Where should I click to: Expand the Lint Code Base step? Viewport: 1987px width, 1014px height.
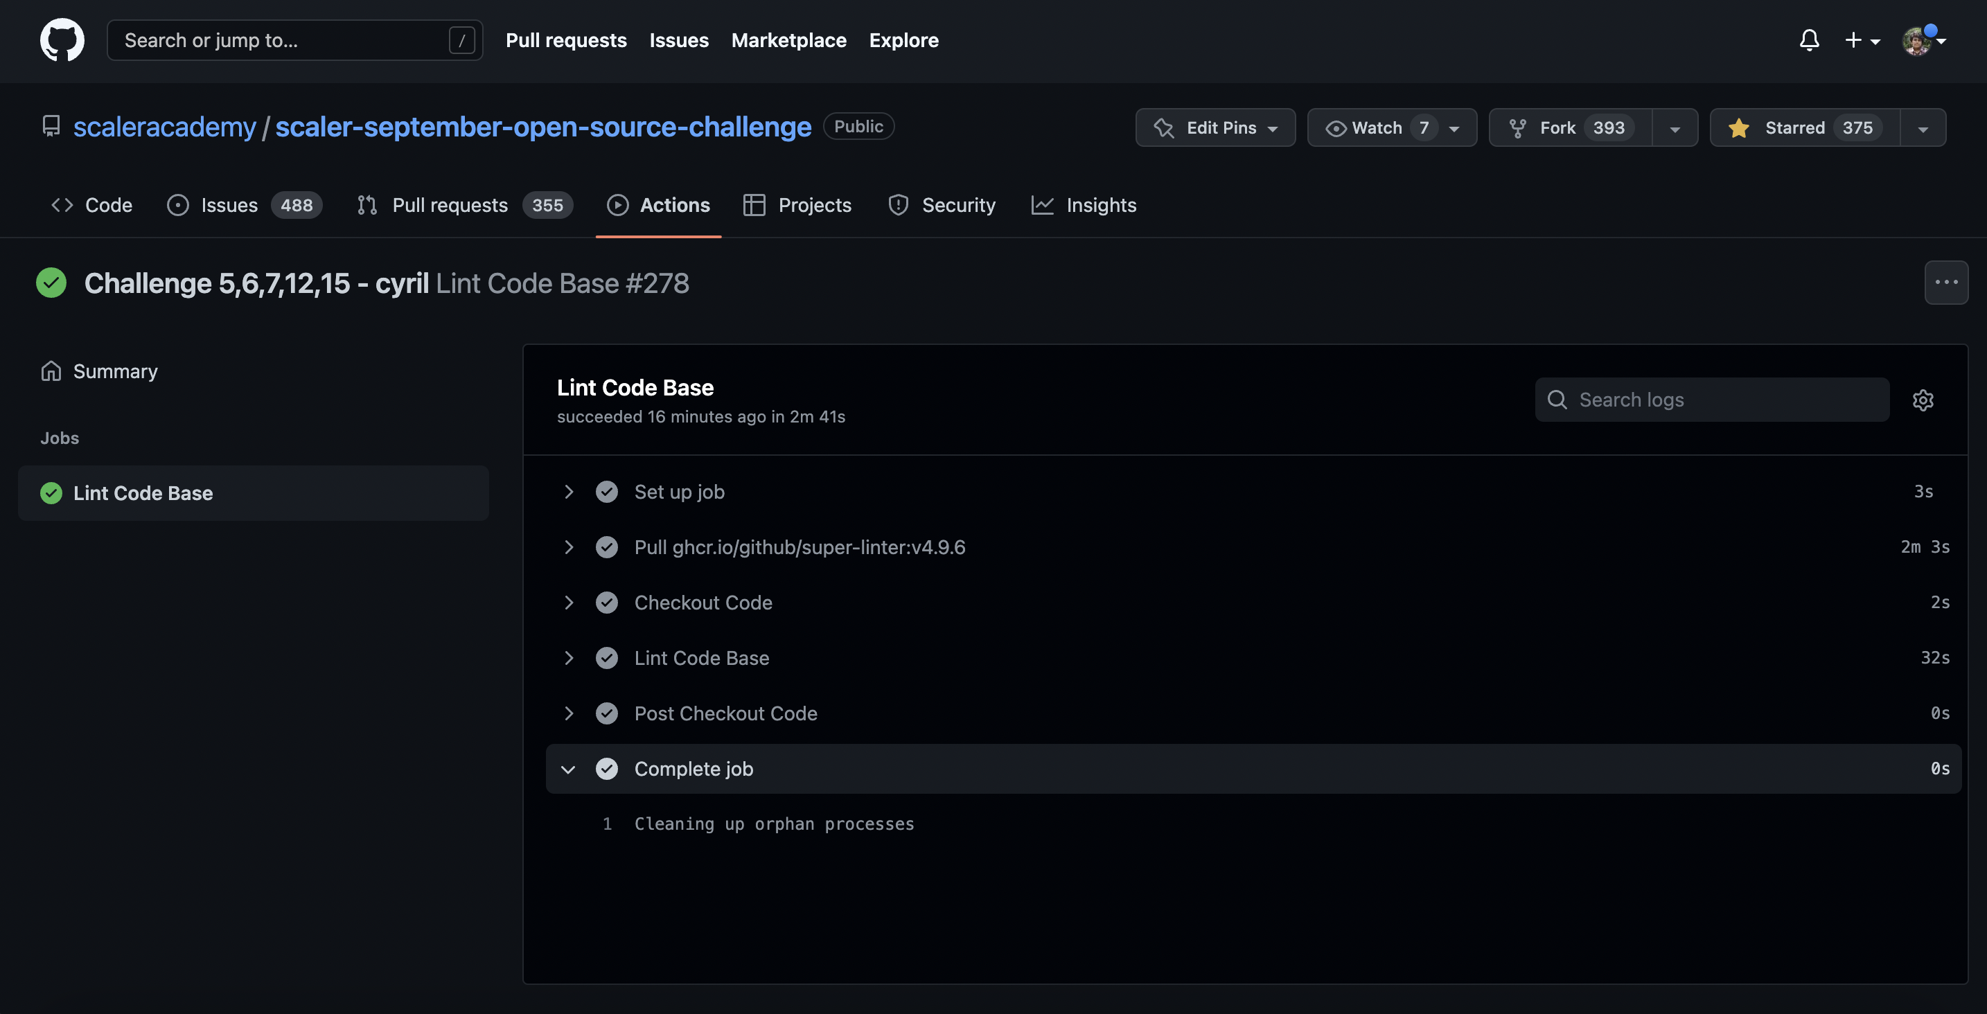pos(569,659)
